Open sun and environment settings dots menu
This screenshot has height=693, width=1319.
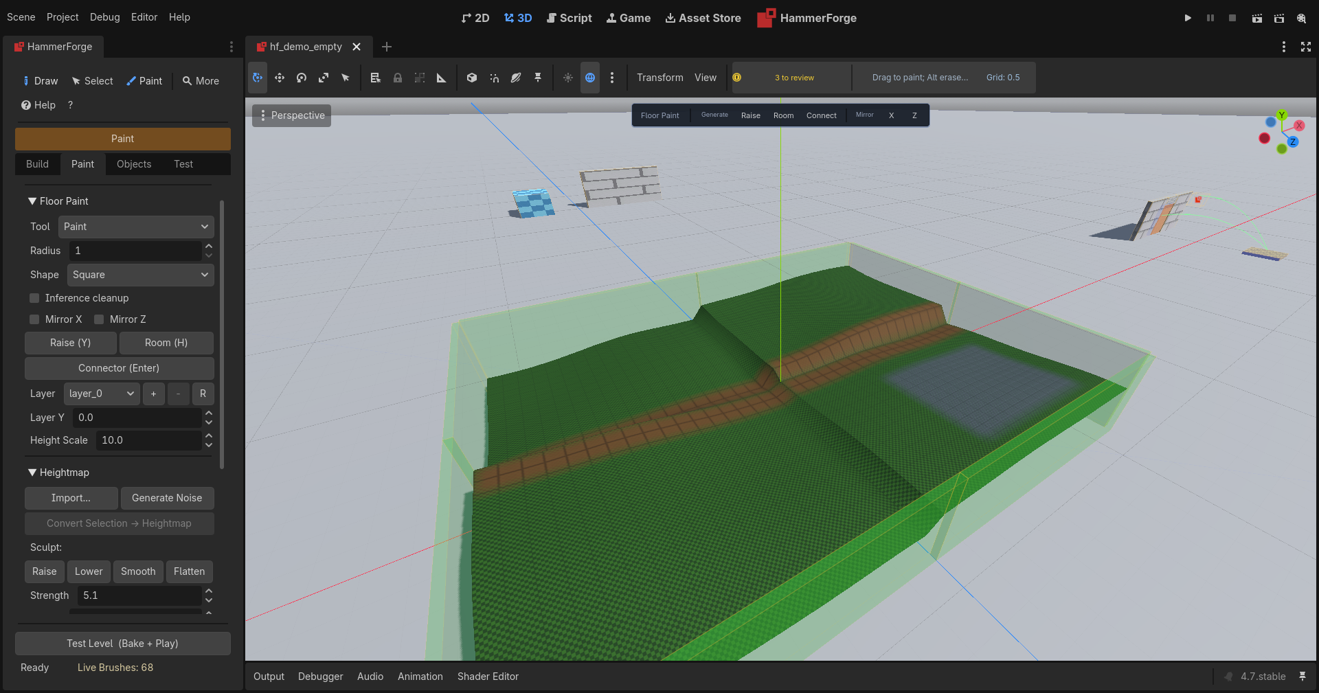point(612,78)
